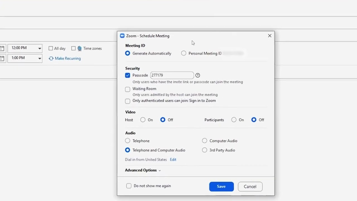Check Do not show me again
Screen dimensions: 357x201
[129, 186]
